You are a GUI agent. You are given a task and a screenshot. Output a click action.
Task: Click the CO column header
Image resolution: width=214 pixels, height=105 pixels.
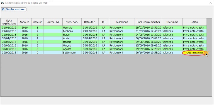pyautogui.click(x=104, y=22)
